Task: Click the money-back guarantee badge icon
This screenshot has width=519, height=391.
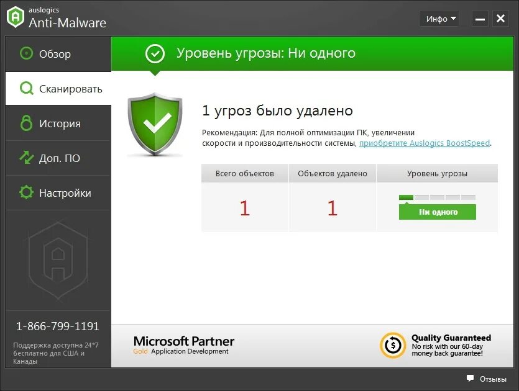Action: 393,346
